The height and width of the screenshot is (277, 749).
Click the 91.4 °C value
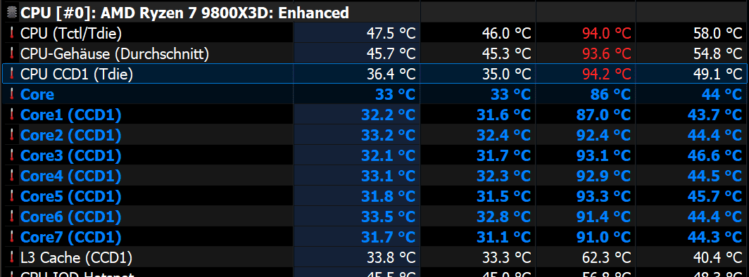604,217
